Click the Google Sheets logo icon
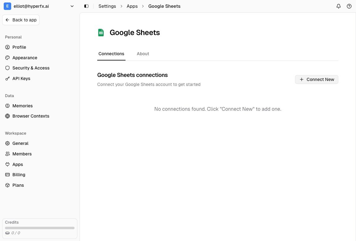356x241 pixels. pos(101,33)
